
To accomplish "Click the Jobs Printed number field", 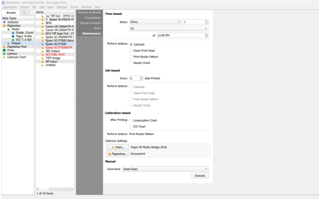I will tap(135, 78).
